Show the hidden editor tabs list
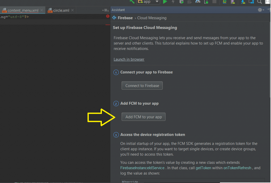271x183 pixels. click(105, 10)
